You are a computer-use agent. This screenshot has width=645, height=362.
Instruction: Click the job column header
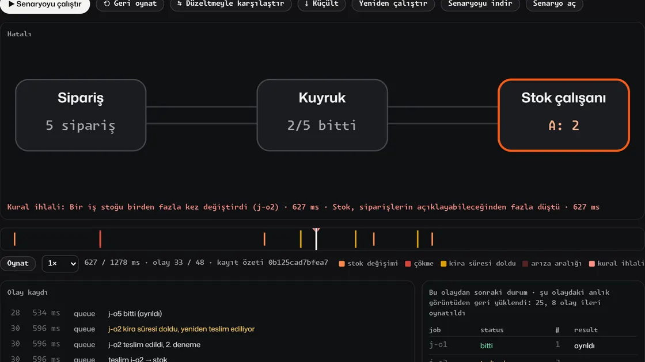pos(435,330)
